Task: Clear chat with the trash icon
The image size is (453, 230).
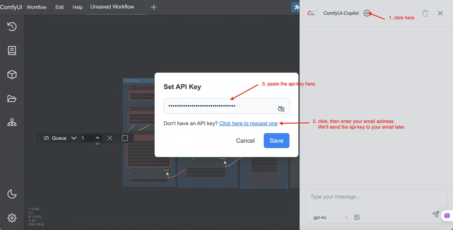Action: 425,13
